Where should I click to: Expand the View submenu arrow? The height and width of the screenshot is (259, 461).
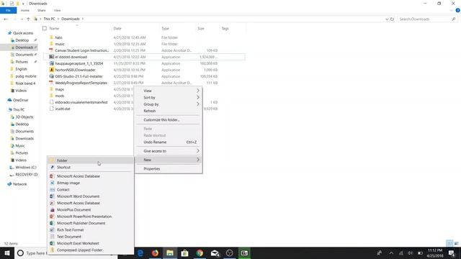pyautogui.click(x=198, y=91)
